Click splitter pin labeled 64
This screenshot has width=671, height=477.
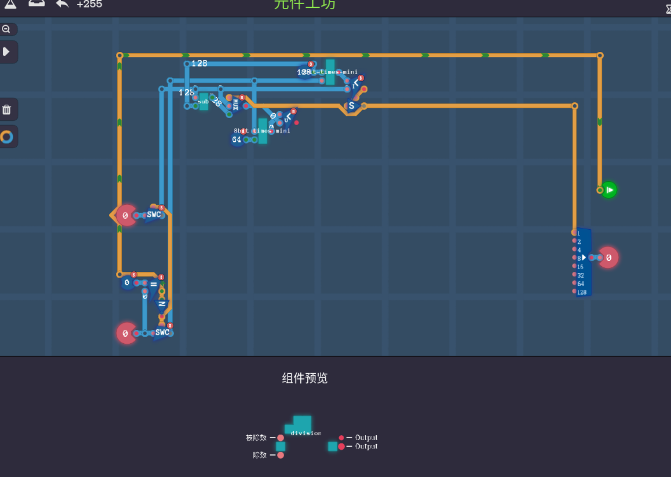point(575,283)
